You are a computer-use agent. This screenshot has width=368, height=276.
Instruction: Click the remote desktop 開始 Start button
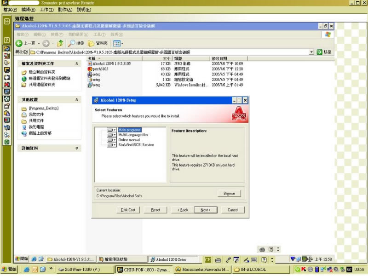click(x=22, y=259)
